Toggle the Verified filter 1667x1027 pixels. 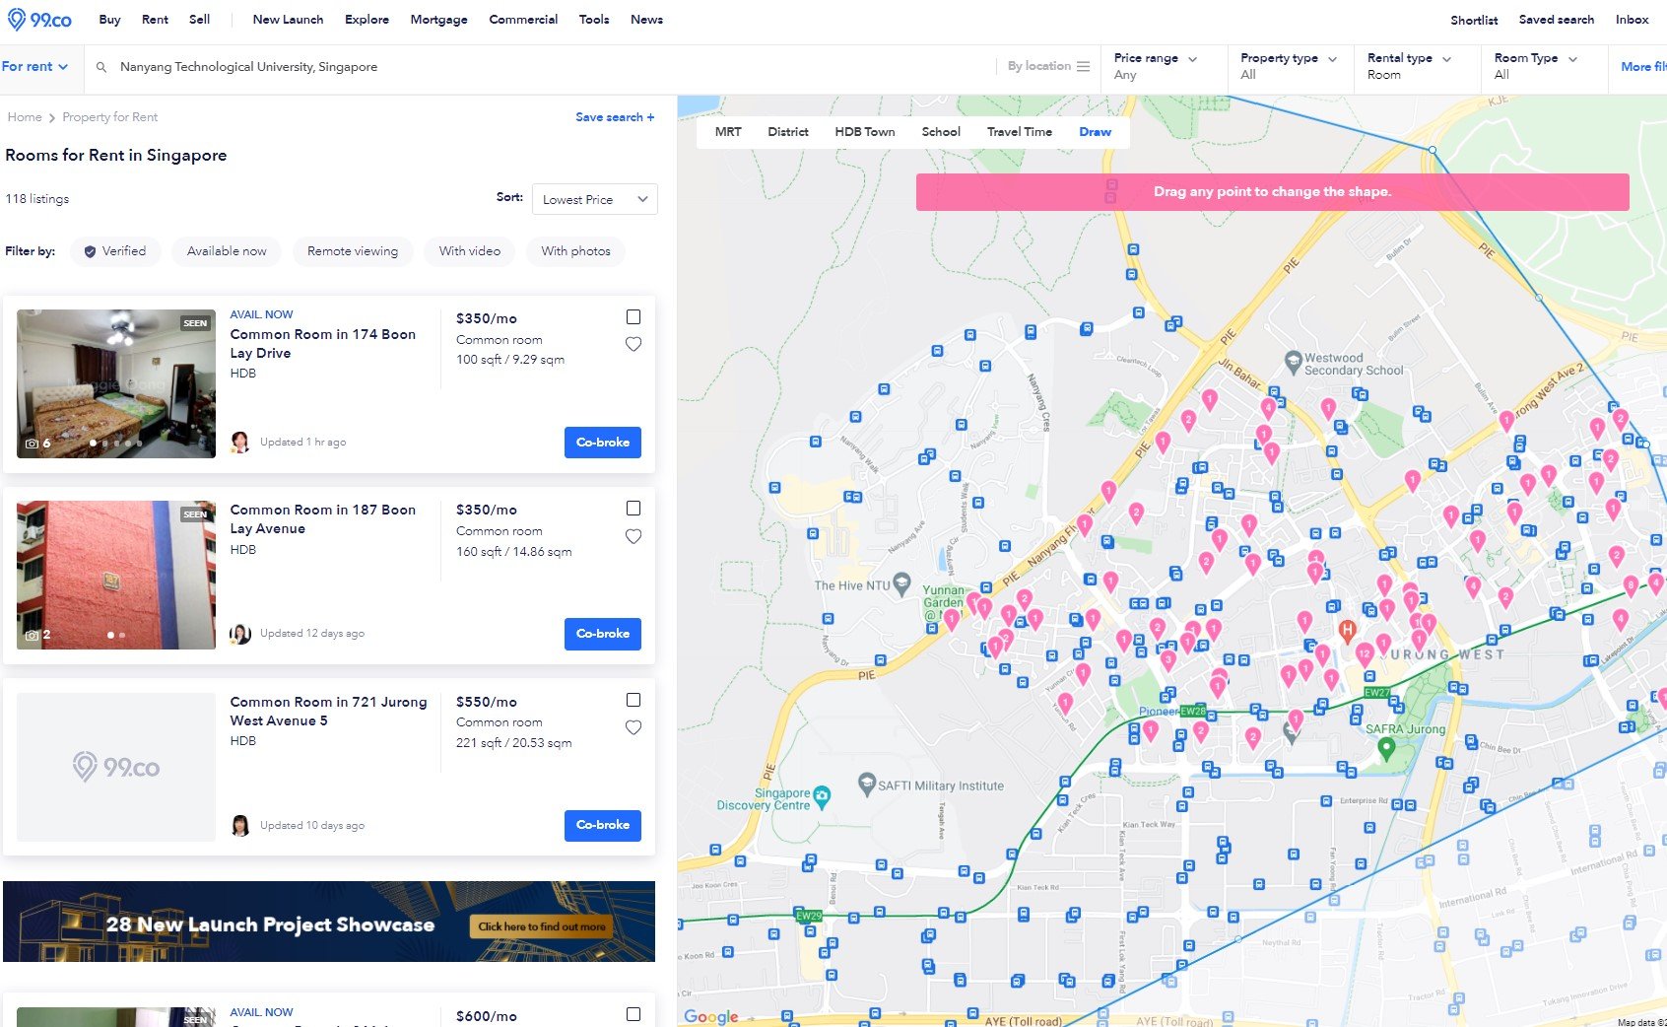[x=115, y=251]
